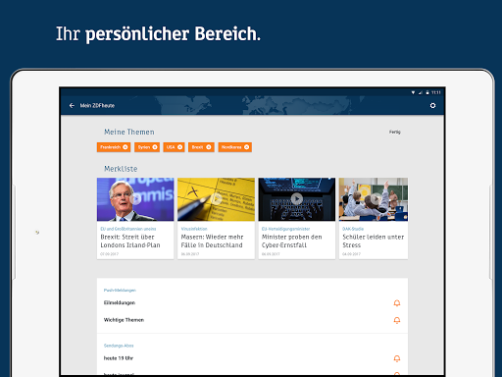Open article Schüler leiden unter Stress
This screenshot has width=502, height=377.
pos(374,241)
